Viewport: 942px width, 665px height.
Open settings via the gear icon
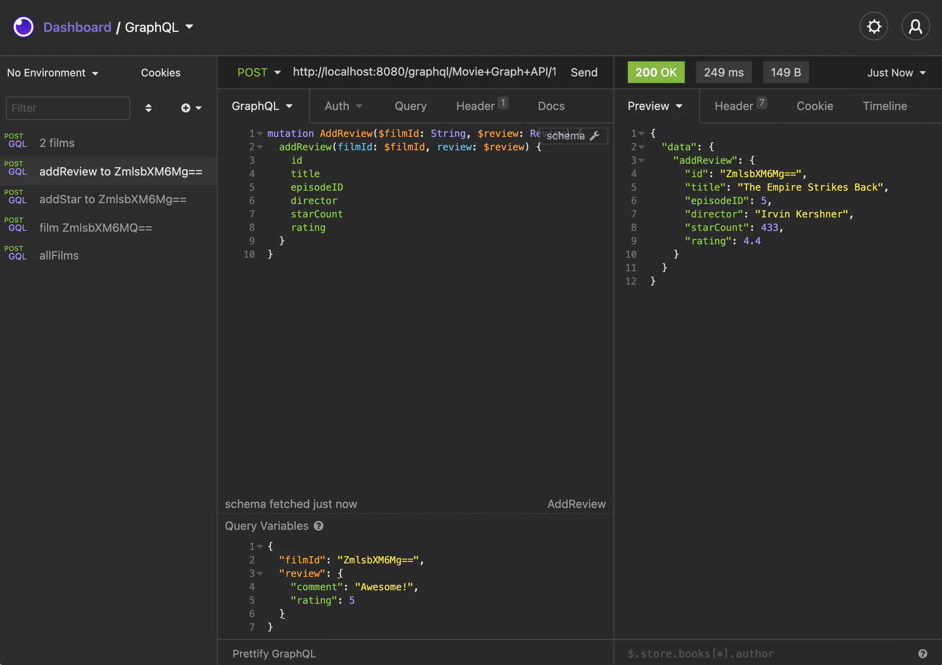[x=874, y=27]
